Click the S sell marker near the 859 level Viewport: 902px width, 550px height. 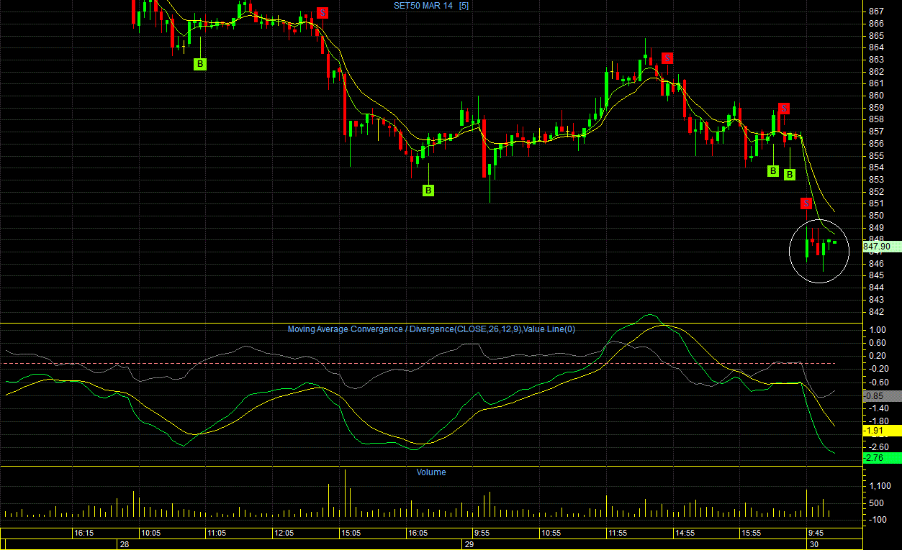(784, 109)
